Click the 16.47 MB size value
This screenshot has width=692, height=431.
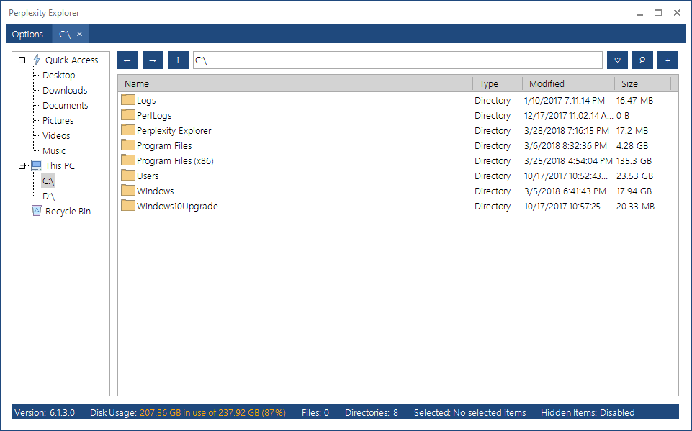coord(634,101)
